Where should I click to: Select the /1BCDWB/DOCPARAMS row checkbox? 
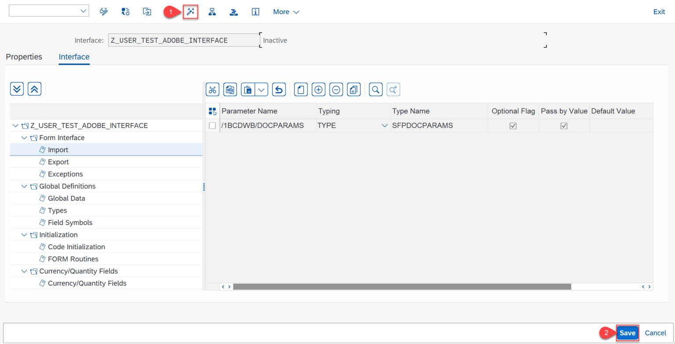coord(212,126)
